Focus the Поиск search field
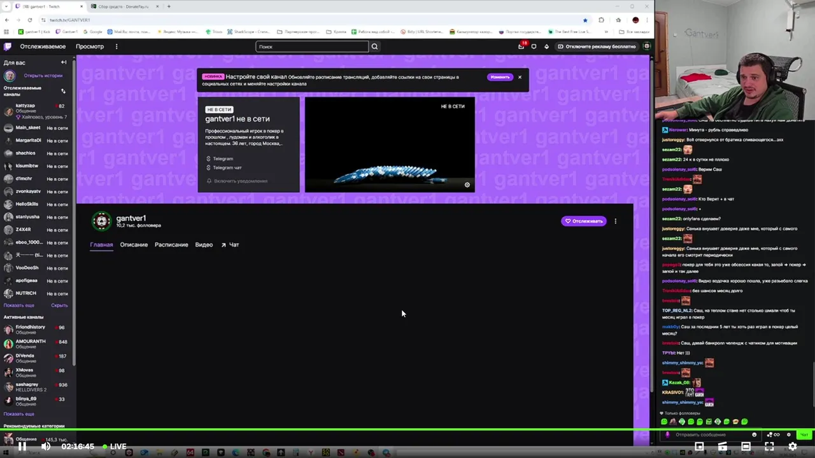This screenshot has height=458, width=815. click(312, 46)
